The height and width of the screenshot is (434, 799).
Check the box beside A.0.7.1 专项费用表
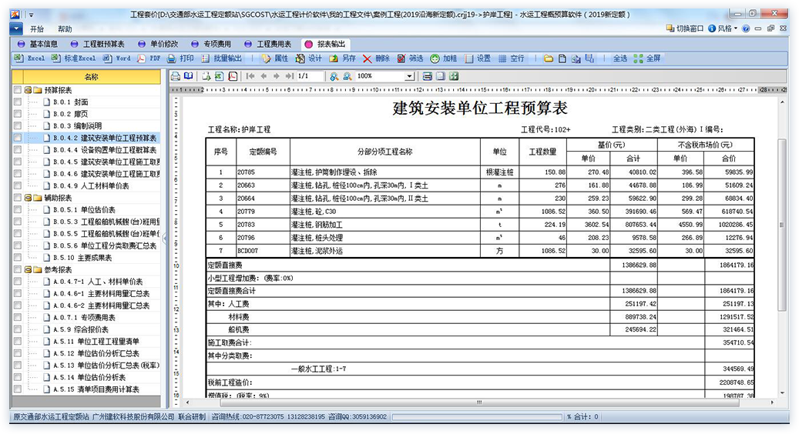point(17,318)
